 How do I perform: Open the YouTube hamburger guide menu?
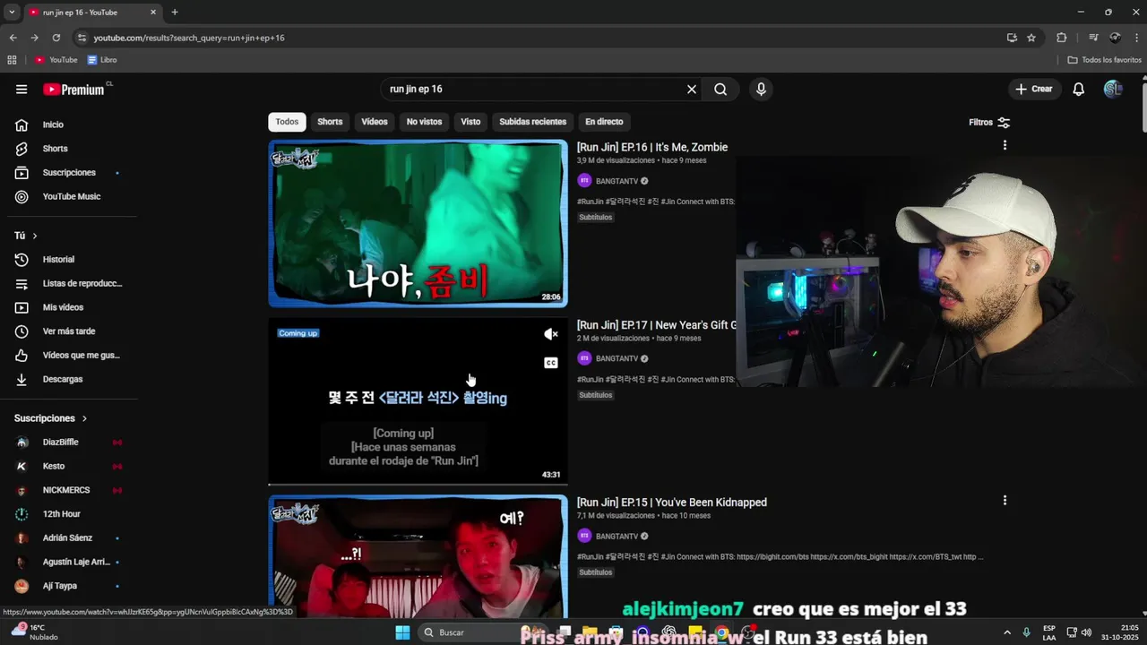(x=22, y=90)
